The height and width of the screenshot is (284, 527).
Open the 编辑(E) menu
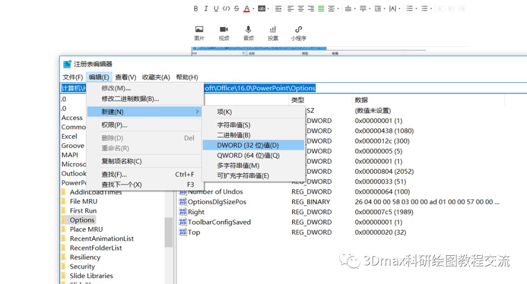coord(99,77)
